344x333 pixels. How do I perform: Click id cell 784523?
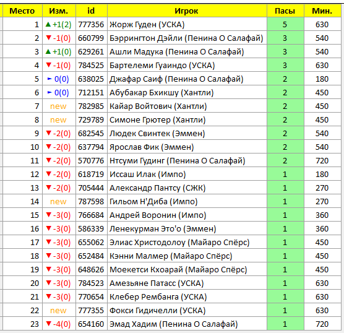click(x=92, y=283)
